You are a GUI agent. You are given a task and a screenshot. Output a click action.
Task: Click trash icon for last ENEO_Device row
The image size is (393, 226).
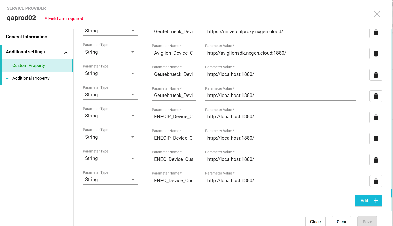(x=376, y=181)
